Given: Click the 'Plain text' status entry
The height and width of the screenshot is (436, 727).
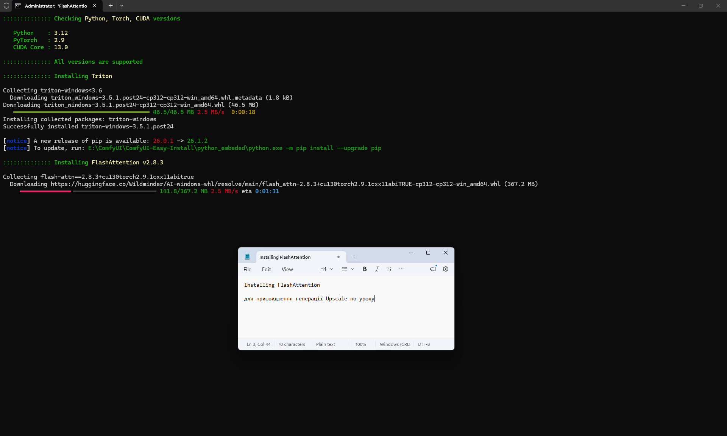Looking at the screenshot, I should tap(326, 344).
